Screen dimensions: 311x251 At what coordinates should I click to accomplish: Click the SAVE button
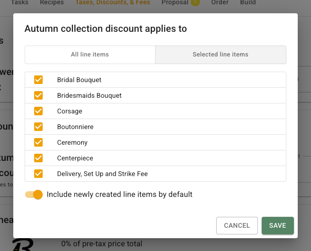[x=278, y=225]
